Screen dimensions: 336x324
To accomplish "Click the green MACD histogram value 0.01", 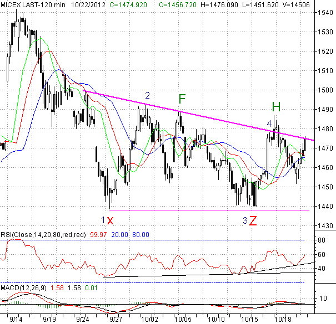I will tap(91, 288).
